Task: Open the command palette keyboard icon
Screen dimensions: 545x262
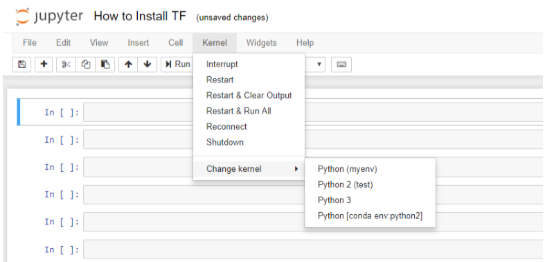Action: coord(341,64)
